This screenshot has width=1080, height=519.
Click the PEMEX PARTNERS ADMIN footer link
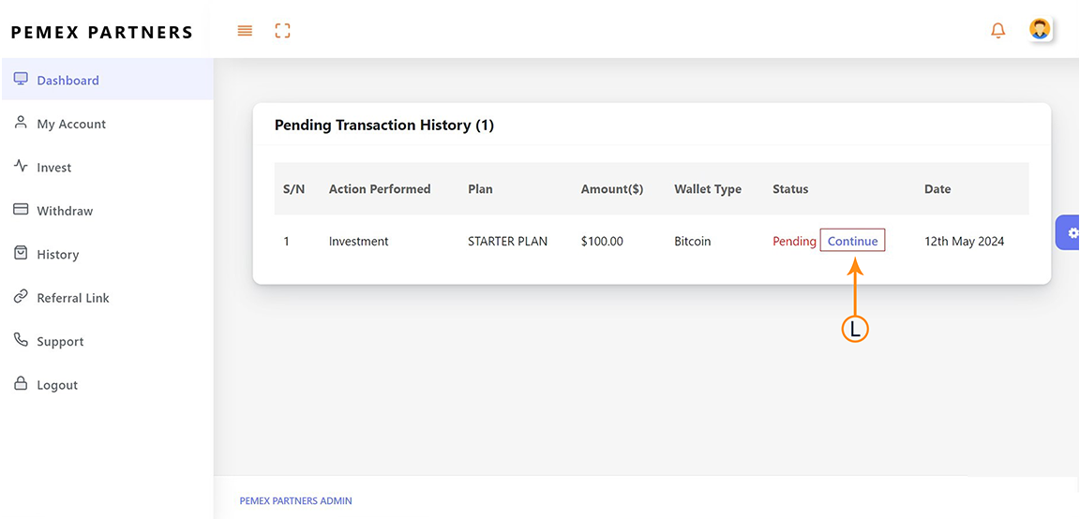295,501
